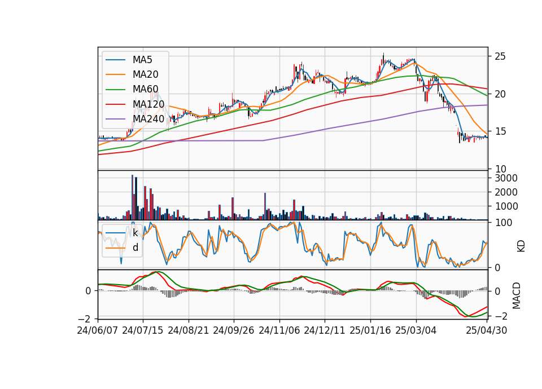Click the k legend label in KD panel
Viewport: 542px width, 389px height.
(135, 233)
